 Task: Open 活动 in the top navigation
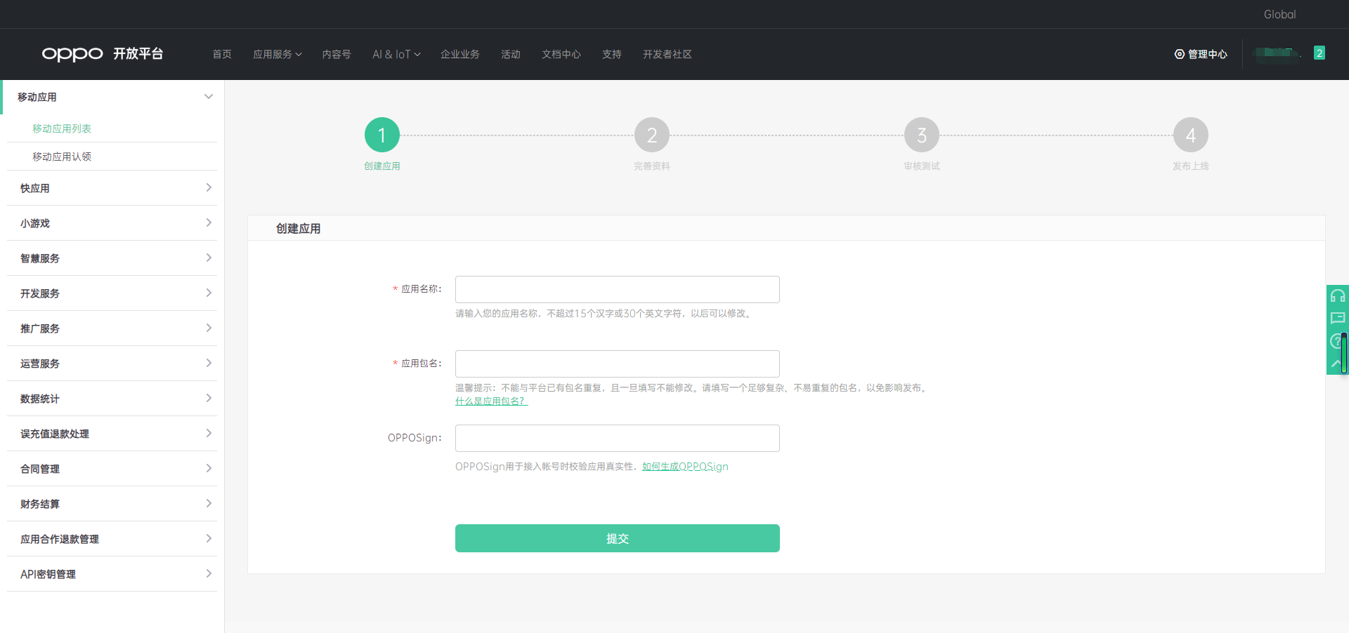(511, 54)
